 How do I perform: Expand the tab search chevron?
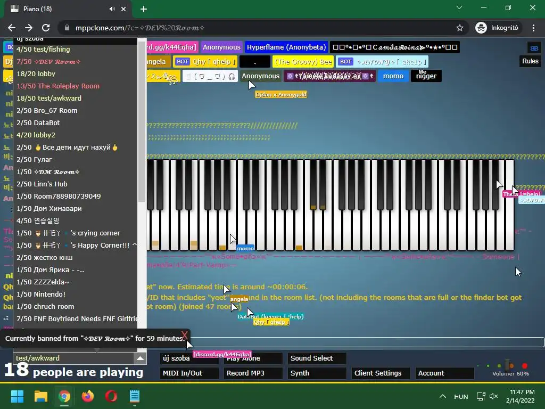click(459, 7)
